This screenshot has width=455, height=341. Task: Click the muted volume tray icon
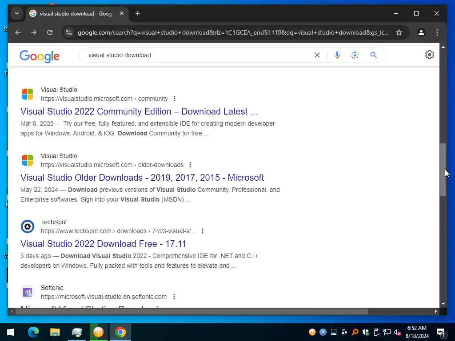coord(397,332)
